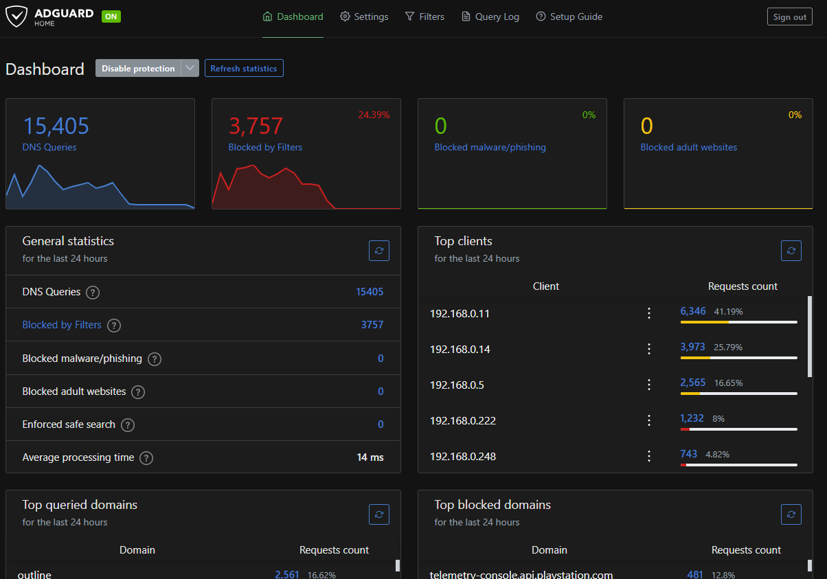Open options menu for client 192.168.0.11
This screenshot has width=827, height=579.
click(648, 314)
